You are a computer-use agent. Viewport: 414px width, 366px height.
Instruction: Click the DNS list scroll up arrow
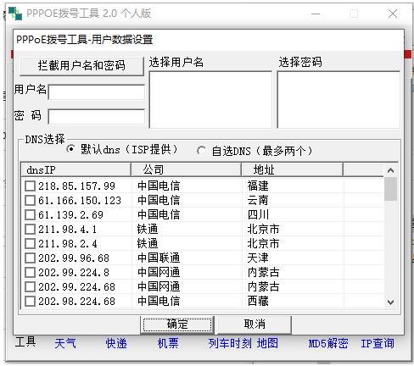coord(391,170)
